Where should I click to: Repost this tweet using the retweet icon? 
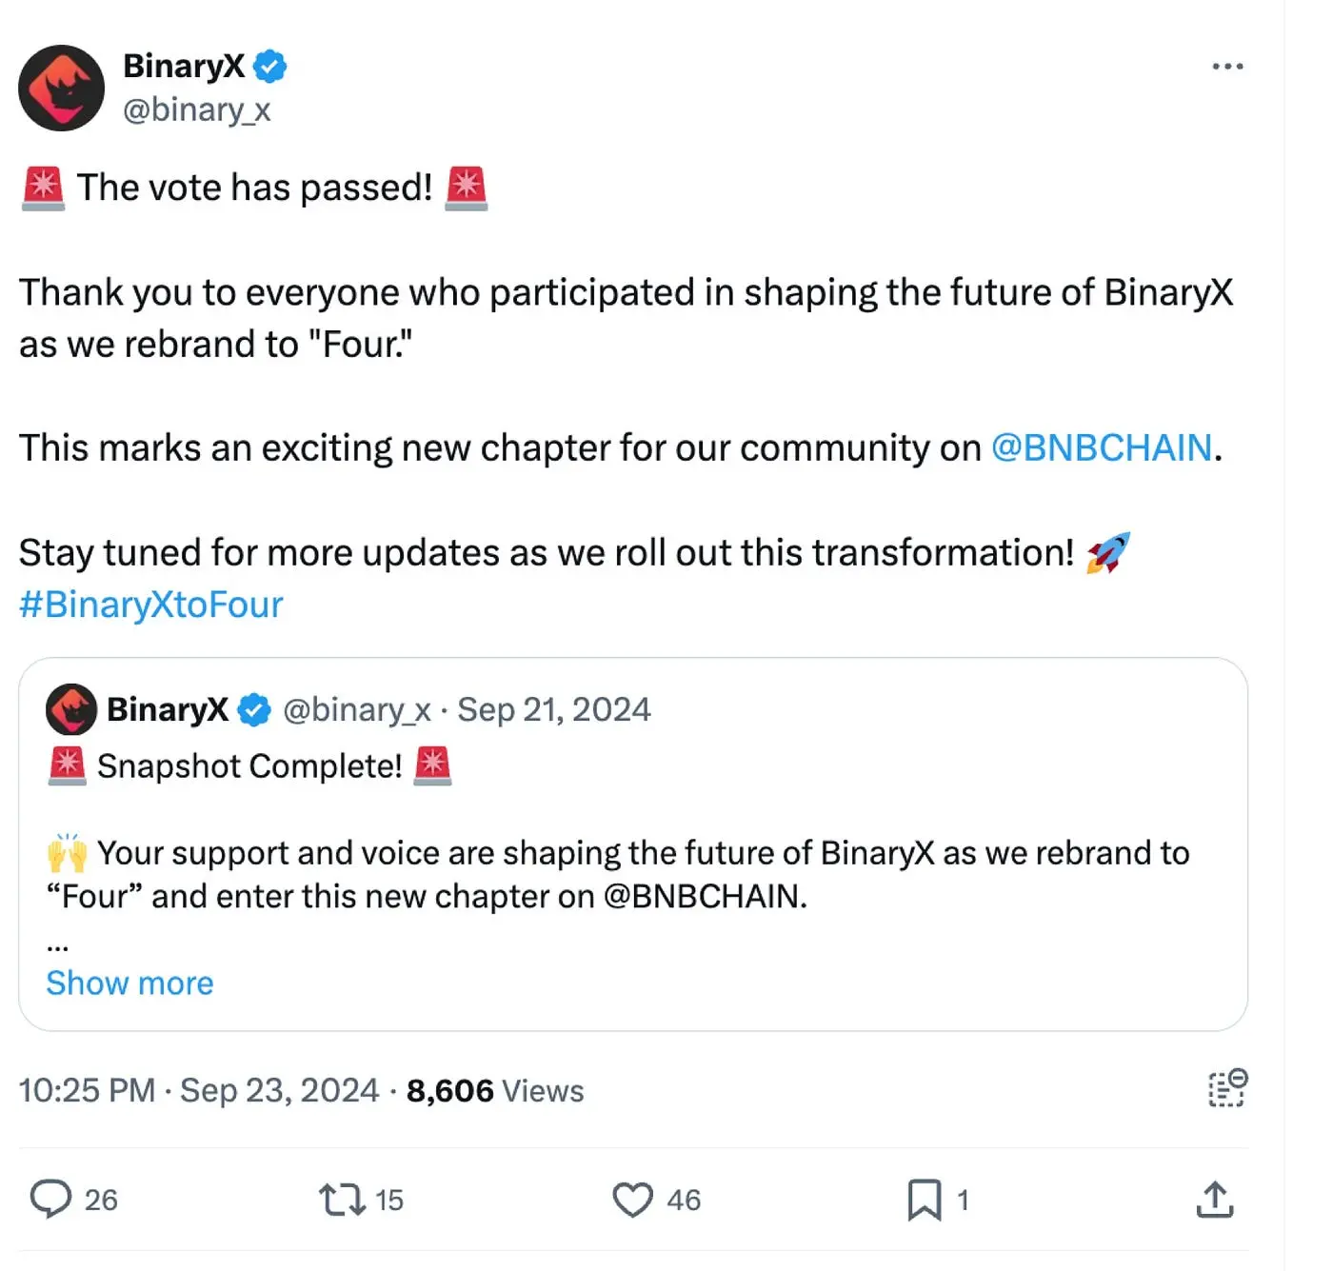coord(342,1199)
